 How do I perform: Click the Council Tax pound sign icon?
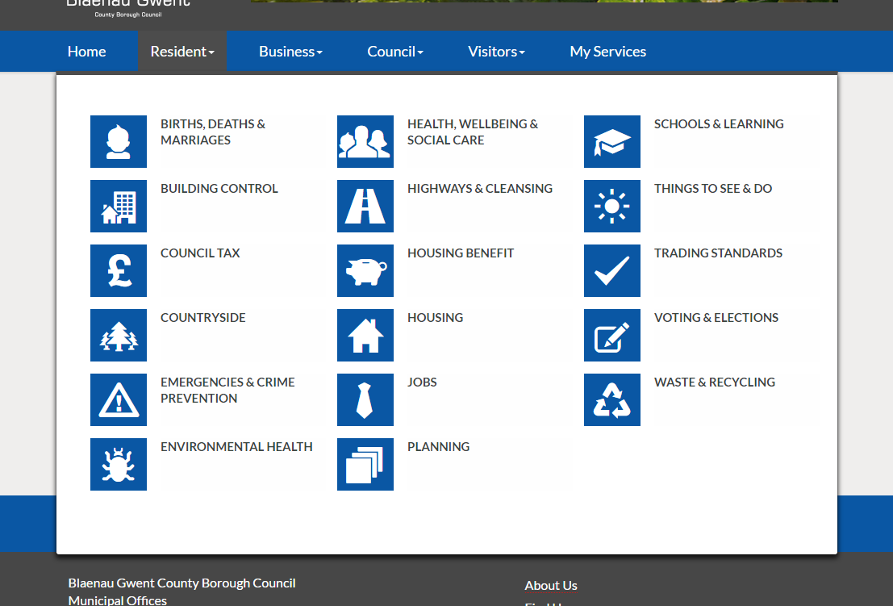point(119,270)
